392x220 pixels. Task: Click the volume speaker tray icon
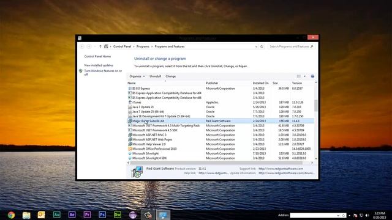pos(367,215)
